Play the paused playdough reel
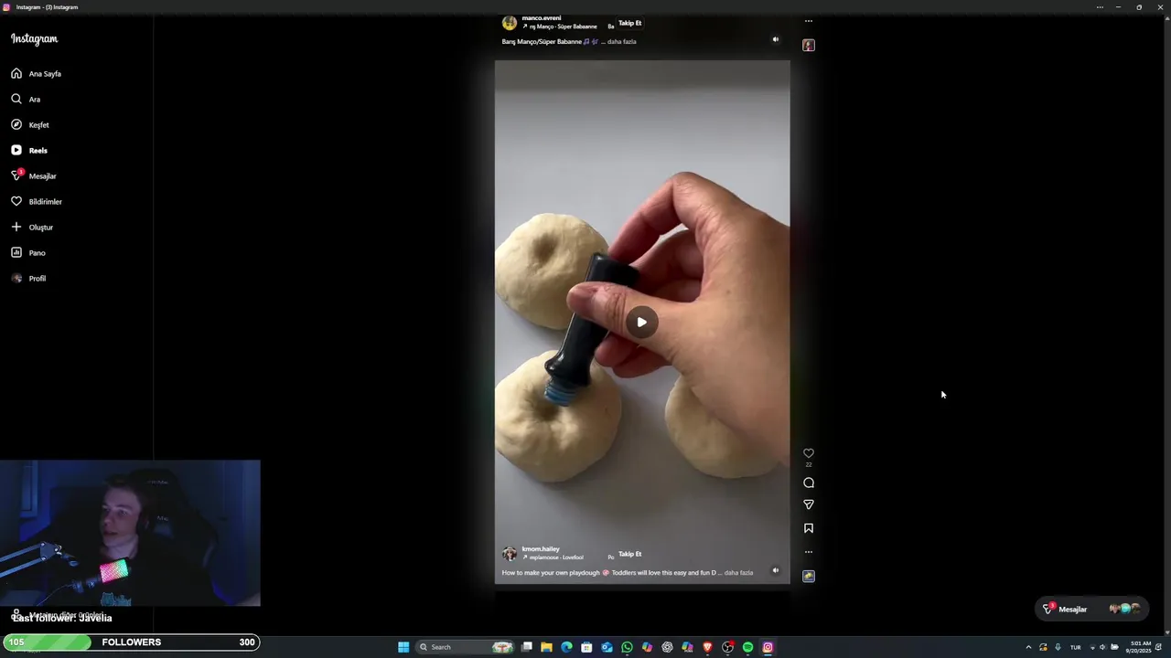The width and height of the screenshot is (1171, 658). click(x=641, y=322)
